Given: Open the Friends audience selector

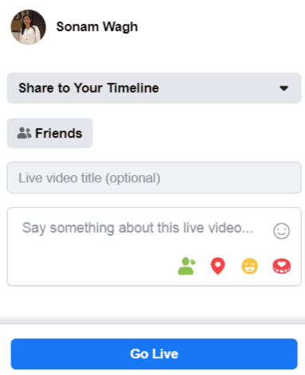Looking at the screenshot, I should tap(49, 133).
